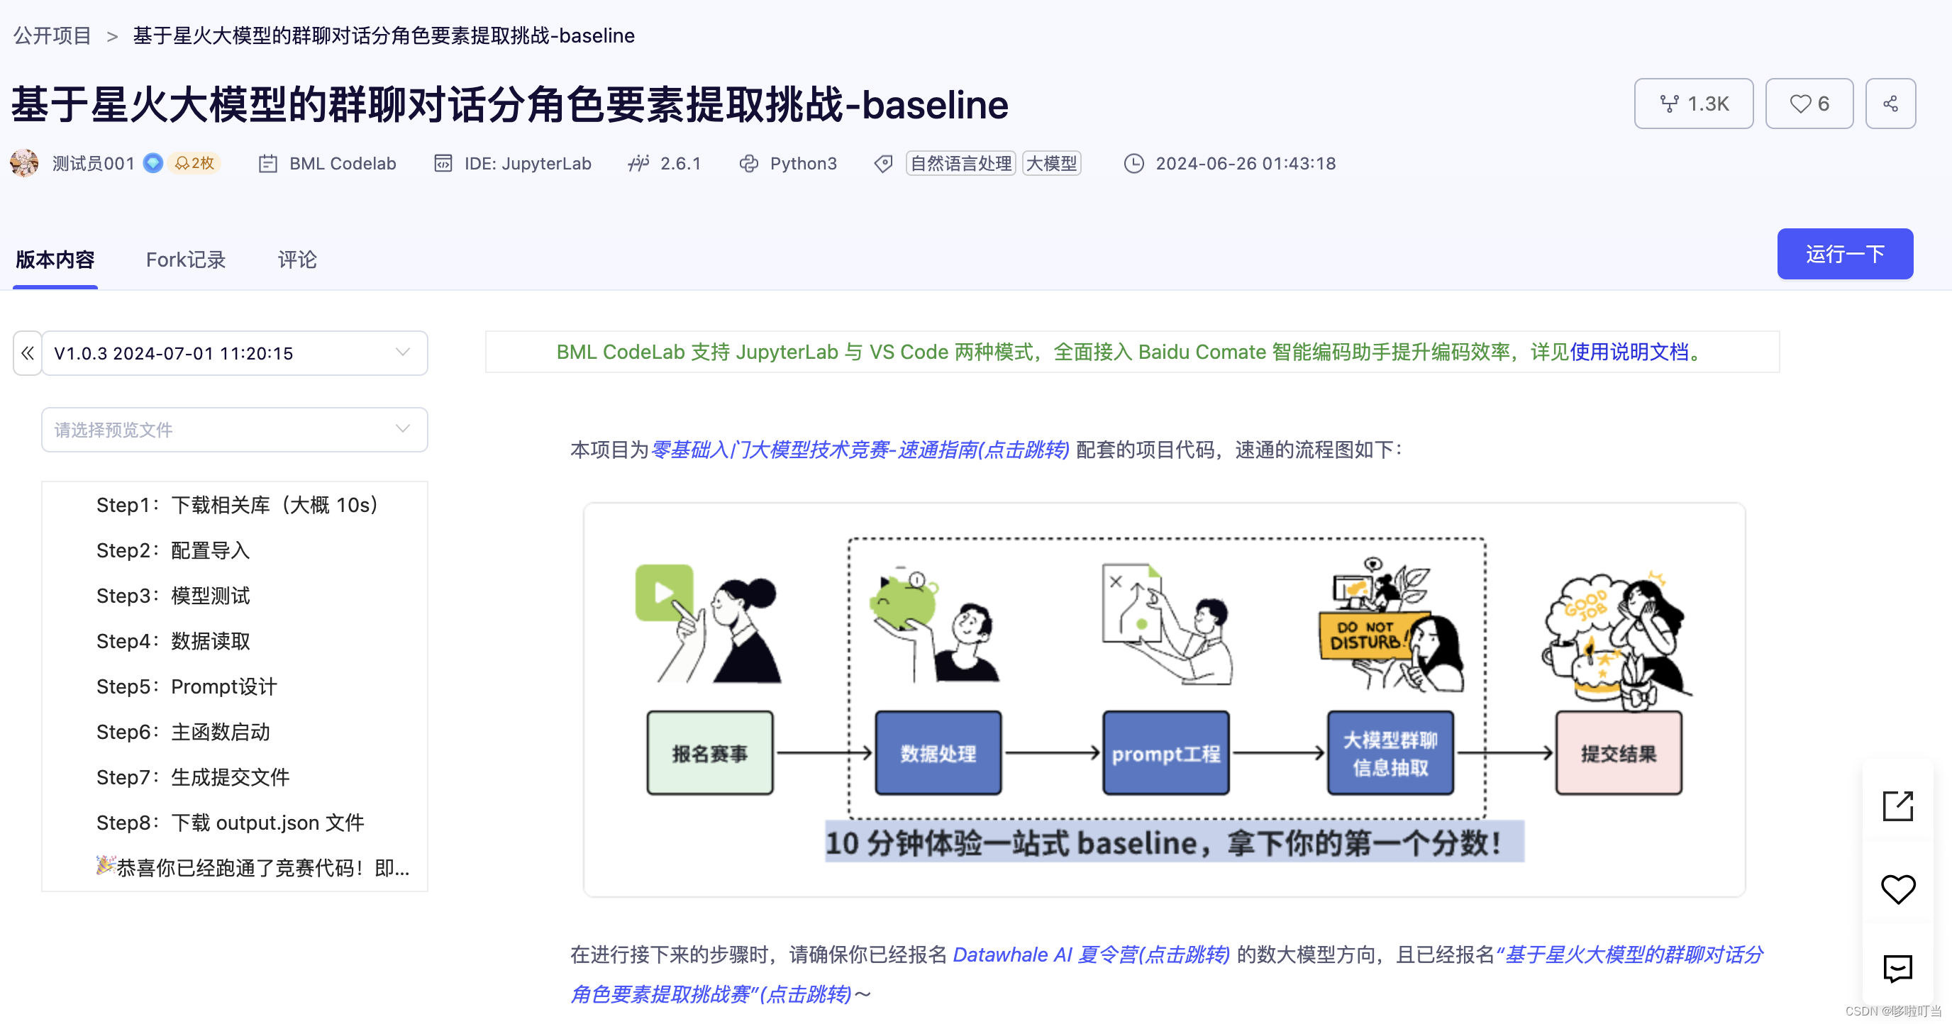Jump to Step5: Prompt设计 in outline
The height and width of the screenshot is (1024, 1952).
point(187,686)
